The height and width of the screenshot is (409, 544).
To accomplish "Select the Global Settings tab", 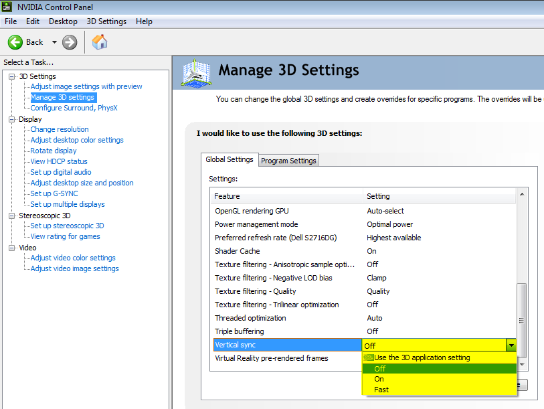I will (230, 159).
